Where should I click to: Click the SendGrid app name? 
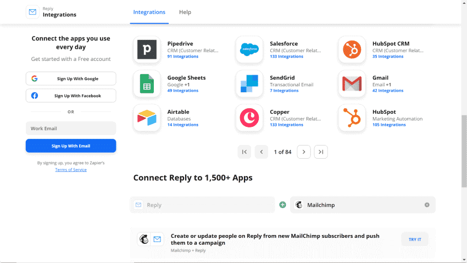click(282, 77)
